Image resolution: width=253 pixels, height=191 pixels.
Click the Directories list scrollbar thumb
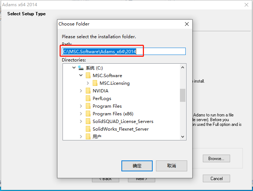point(182,95)
